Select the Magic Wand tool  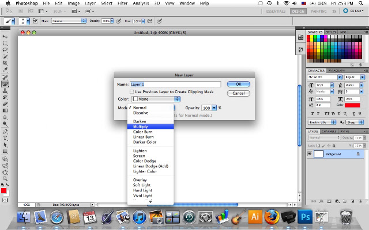(5, 56)
